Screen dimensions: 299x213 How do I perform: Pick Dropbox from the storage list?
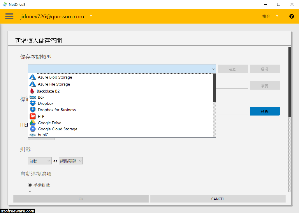(x=121, y=103)
